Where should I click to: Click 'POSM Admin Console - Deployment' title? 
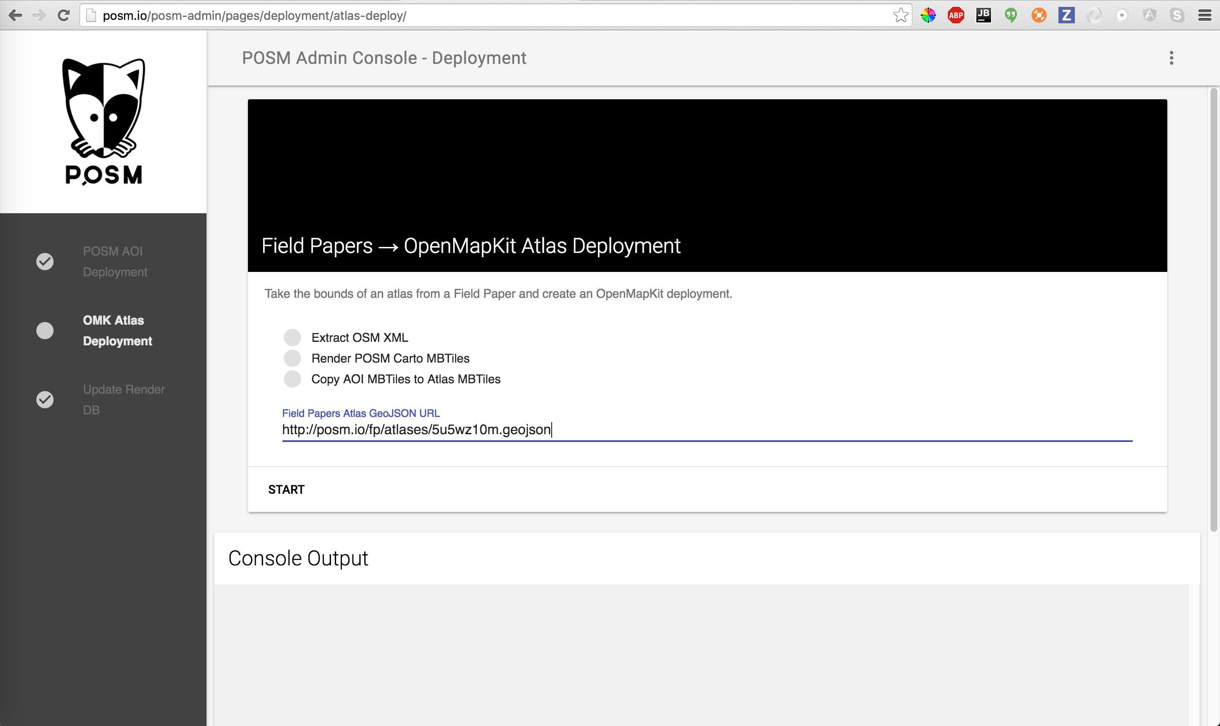[x=384, y=58]
